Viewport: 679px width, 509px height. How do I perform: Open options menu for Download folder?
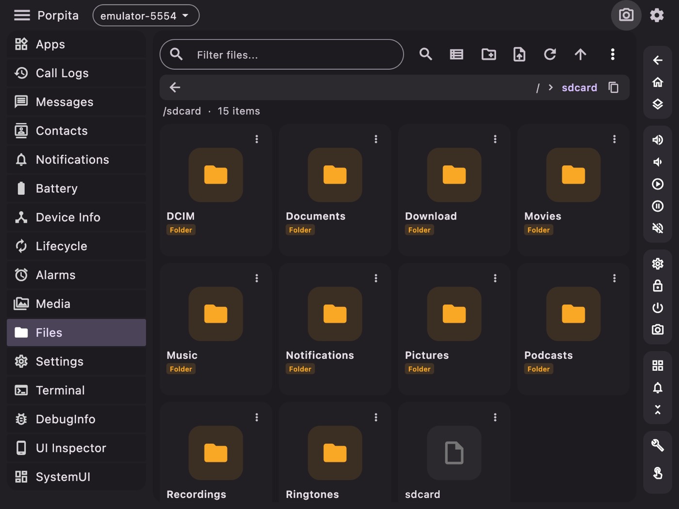[495, 139]
